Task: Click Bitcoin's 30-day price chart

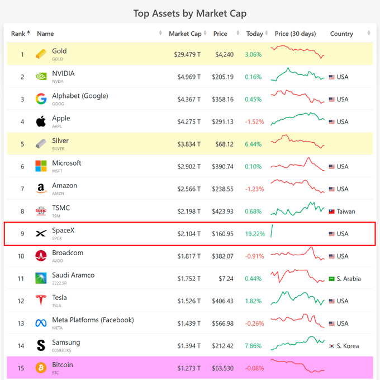Action: pos(298,365)
